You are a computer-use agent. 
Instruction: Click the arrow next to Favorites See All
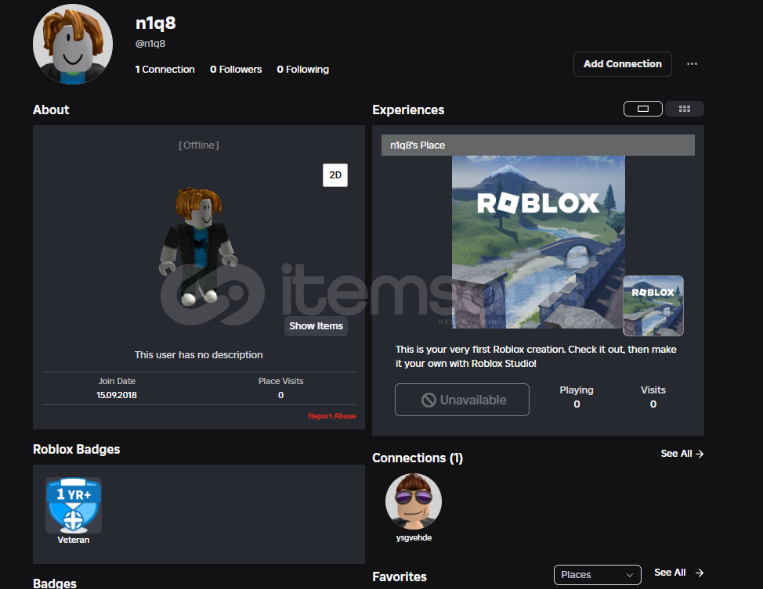pos(700,573)
